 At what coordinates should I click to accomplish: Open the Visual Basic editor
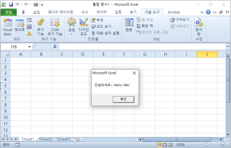8,27
